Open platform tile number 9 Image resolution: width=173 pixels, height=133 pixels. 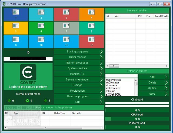(16, 42)
